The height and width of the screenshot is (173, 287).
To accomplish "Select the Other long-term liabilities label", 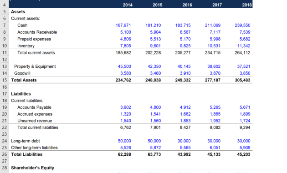I will [x=34, y=148].
